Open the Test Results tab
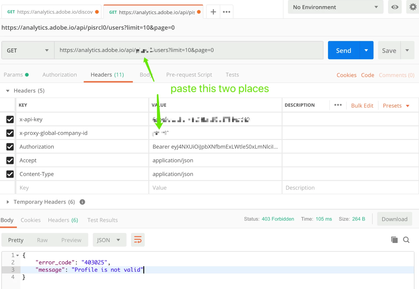The image size is (419, 289). click(103, 220)
